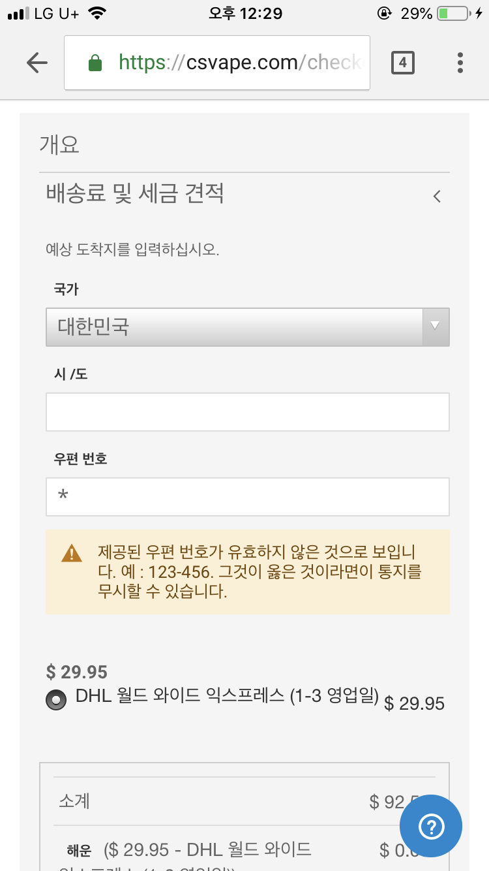The image size is (489, 871).
Task: Tap the 개요 section title
Action: click(59, 145)
